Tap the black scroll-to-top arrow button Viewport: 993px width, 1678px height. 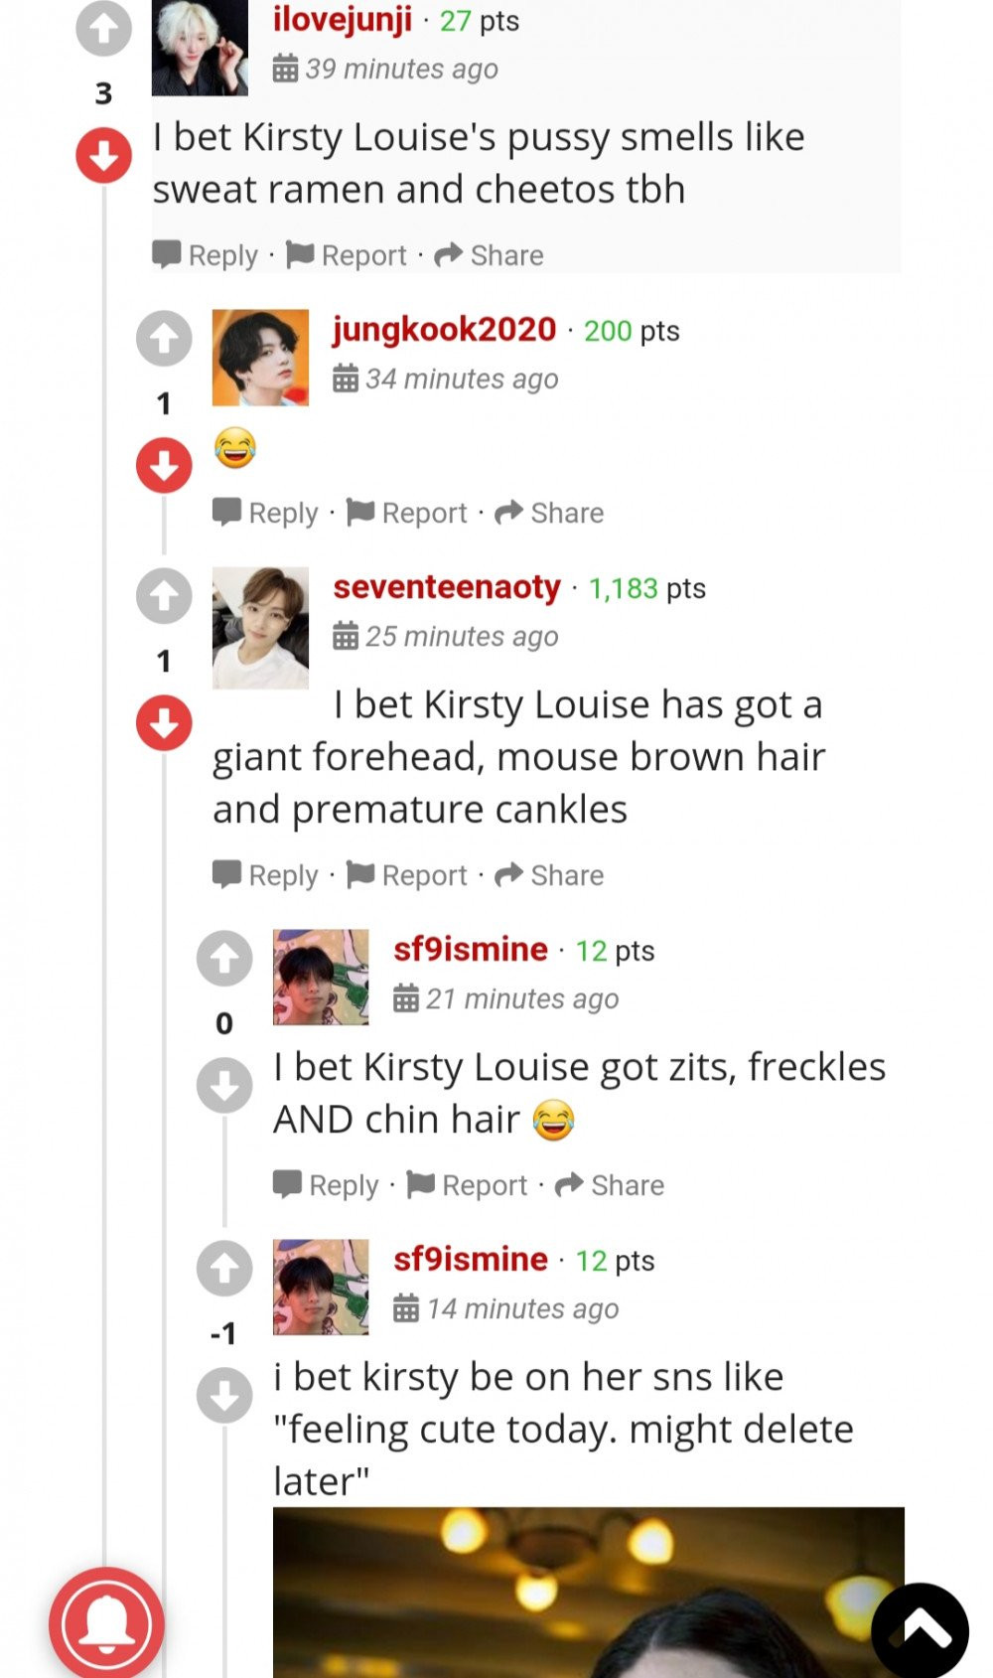click(x=920, y=1629)
